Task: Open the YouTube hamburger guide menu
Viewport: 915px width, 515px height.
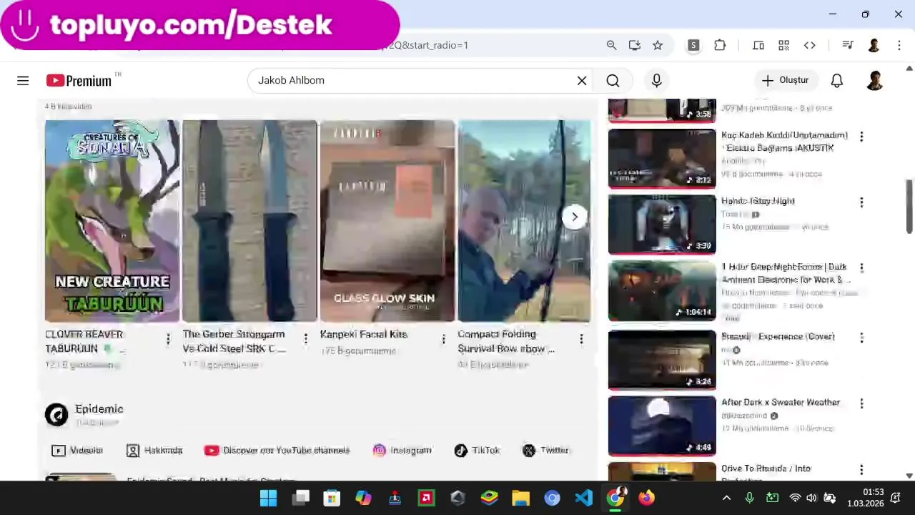Action: [23, 81]
